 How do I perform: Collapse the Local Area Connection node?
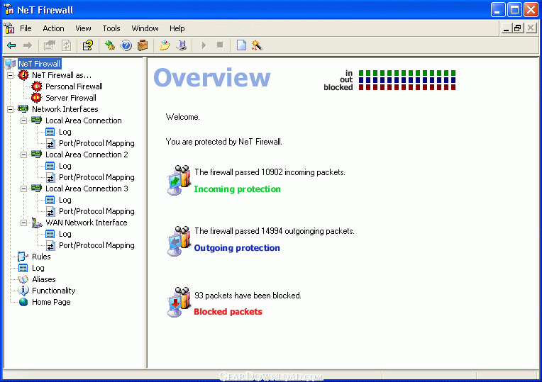[x=24, y=120]
